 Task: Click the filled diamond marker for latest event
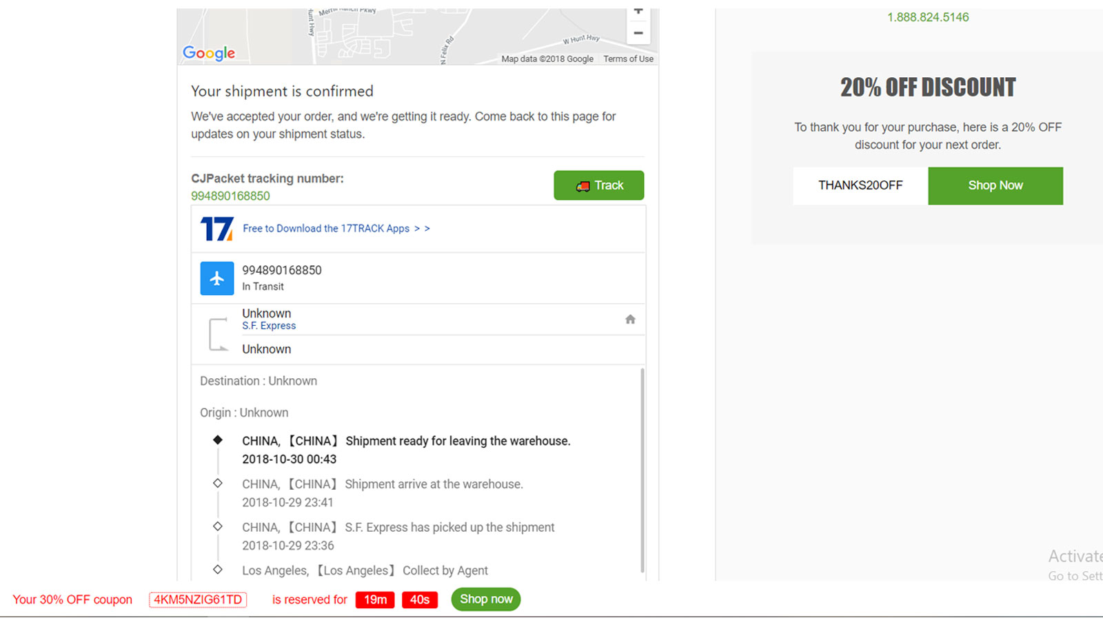pos(218,440)
